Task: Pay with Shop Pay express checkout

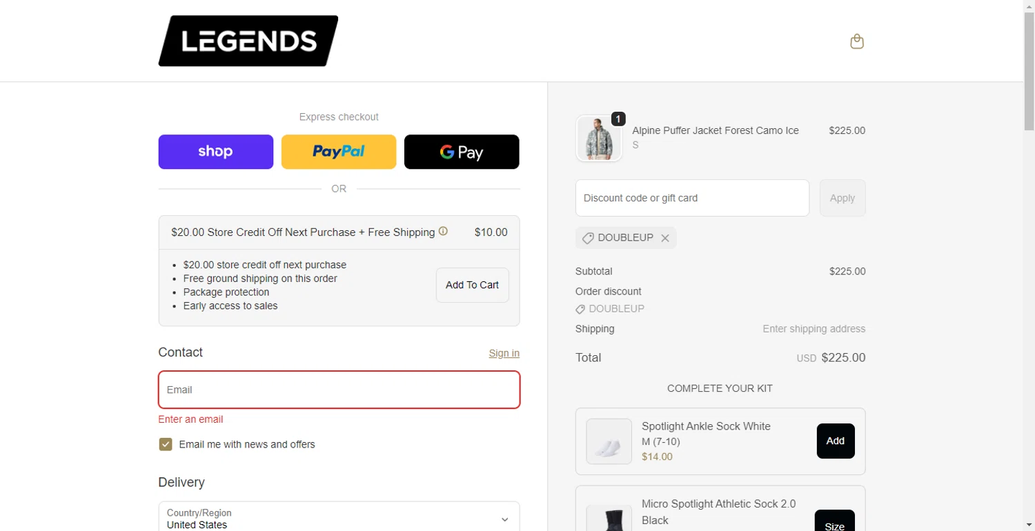Action: (x=216, y=152)
